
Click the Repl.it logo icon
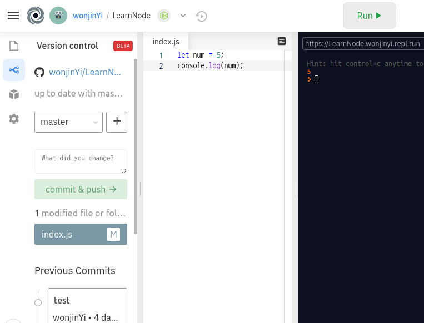point(36,16)
